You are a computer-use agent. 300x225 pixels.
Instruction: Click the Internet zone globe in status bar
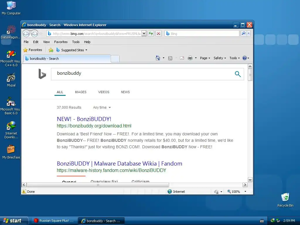point(170,192)
